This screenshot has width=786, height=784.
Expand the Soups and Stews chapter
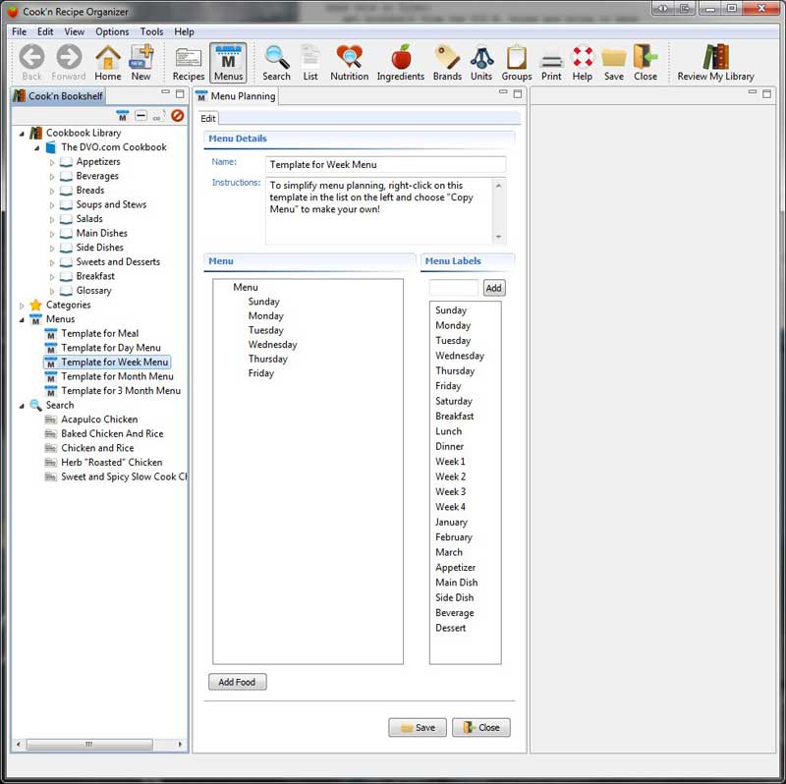(52, 205)
